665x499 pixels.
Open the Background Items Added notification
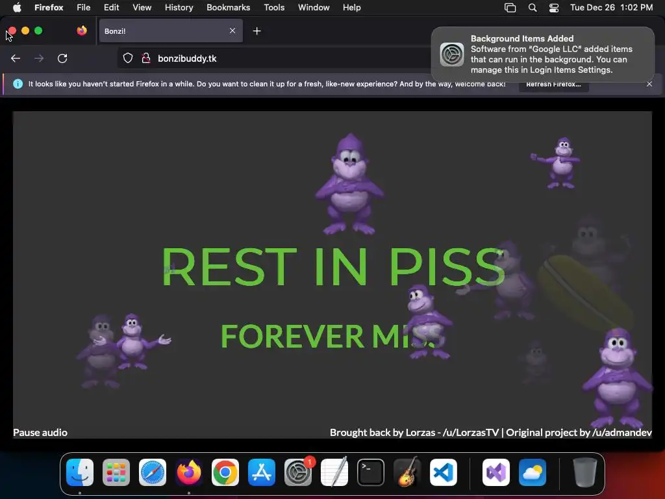pyautogui.click(x=543, y=55)
